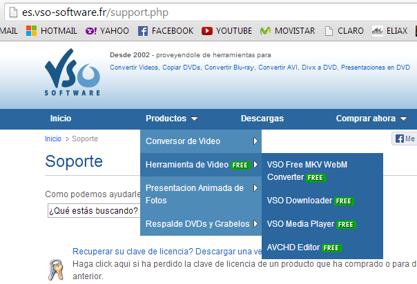
Task: Open the Movistar bookmark M icon
Action: coord(265,31)
